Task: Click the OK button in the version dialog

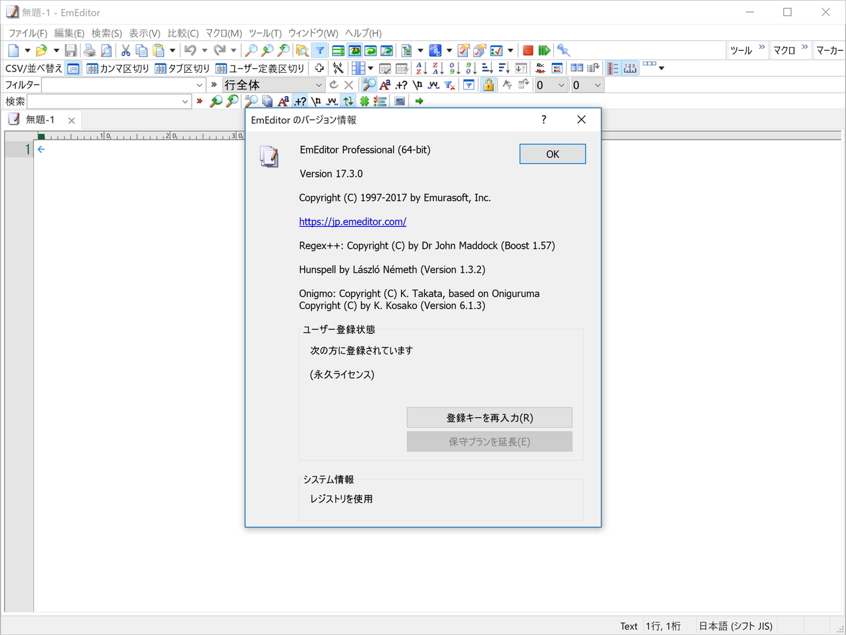Action: [x=553, y=153]
